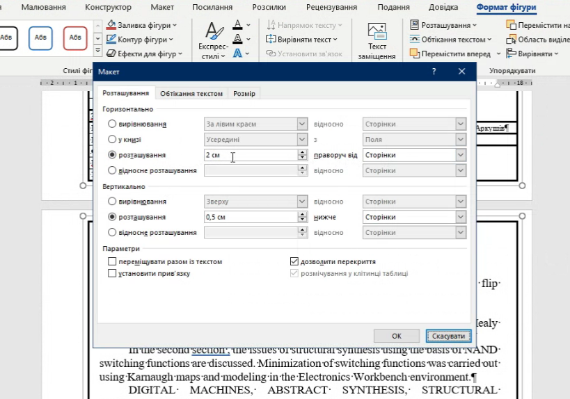Click the text fill letter A icon
Viewport: 570px width, 399px height.
[x=237, y=25]
